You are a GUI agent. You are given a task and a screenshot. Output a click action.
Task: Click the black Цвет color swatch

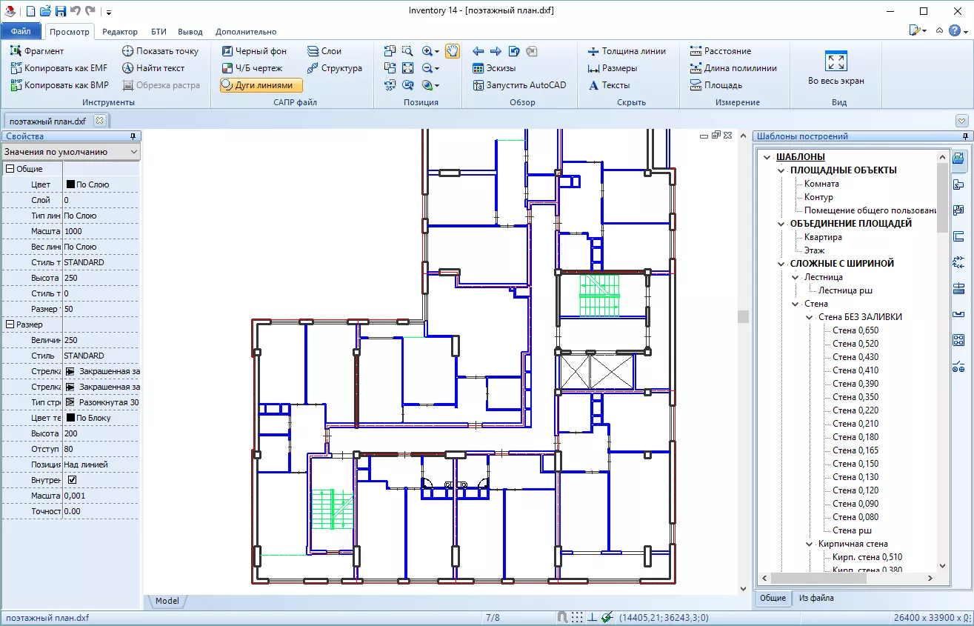70,184
